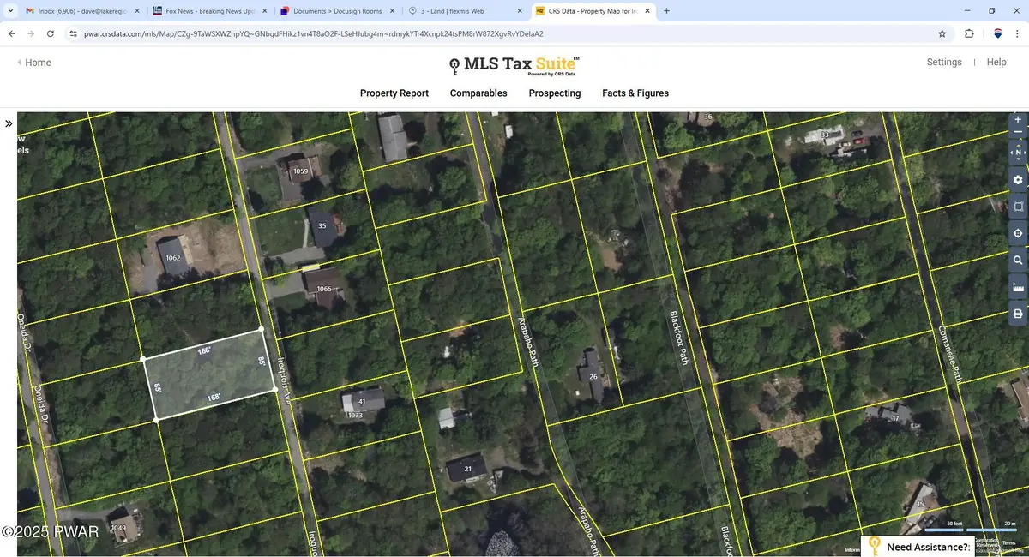The width and height of the screenshot is (1029, 557).
Task: Toggle the browser bookmark star
Action: (x=942, y=33)
